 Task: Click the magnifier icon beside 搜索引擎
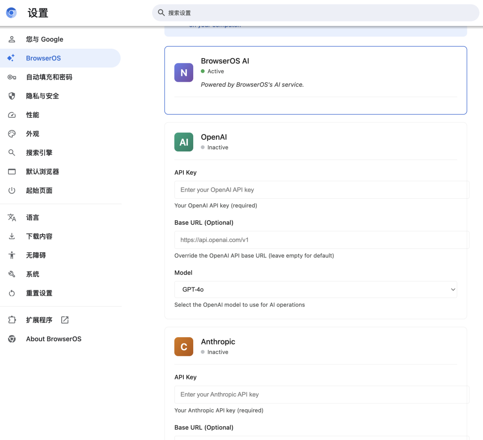click(x=12, y=152)
